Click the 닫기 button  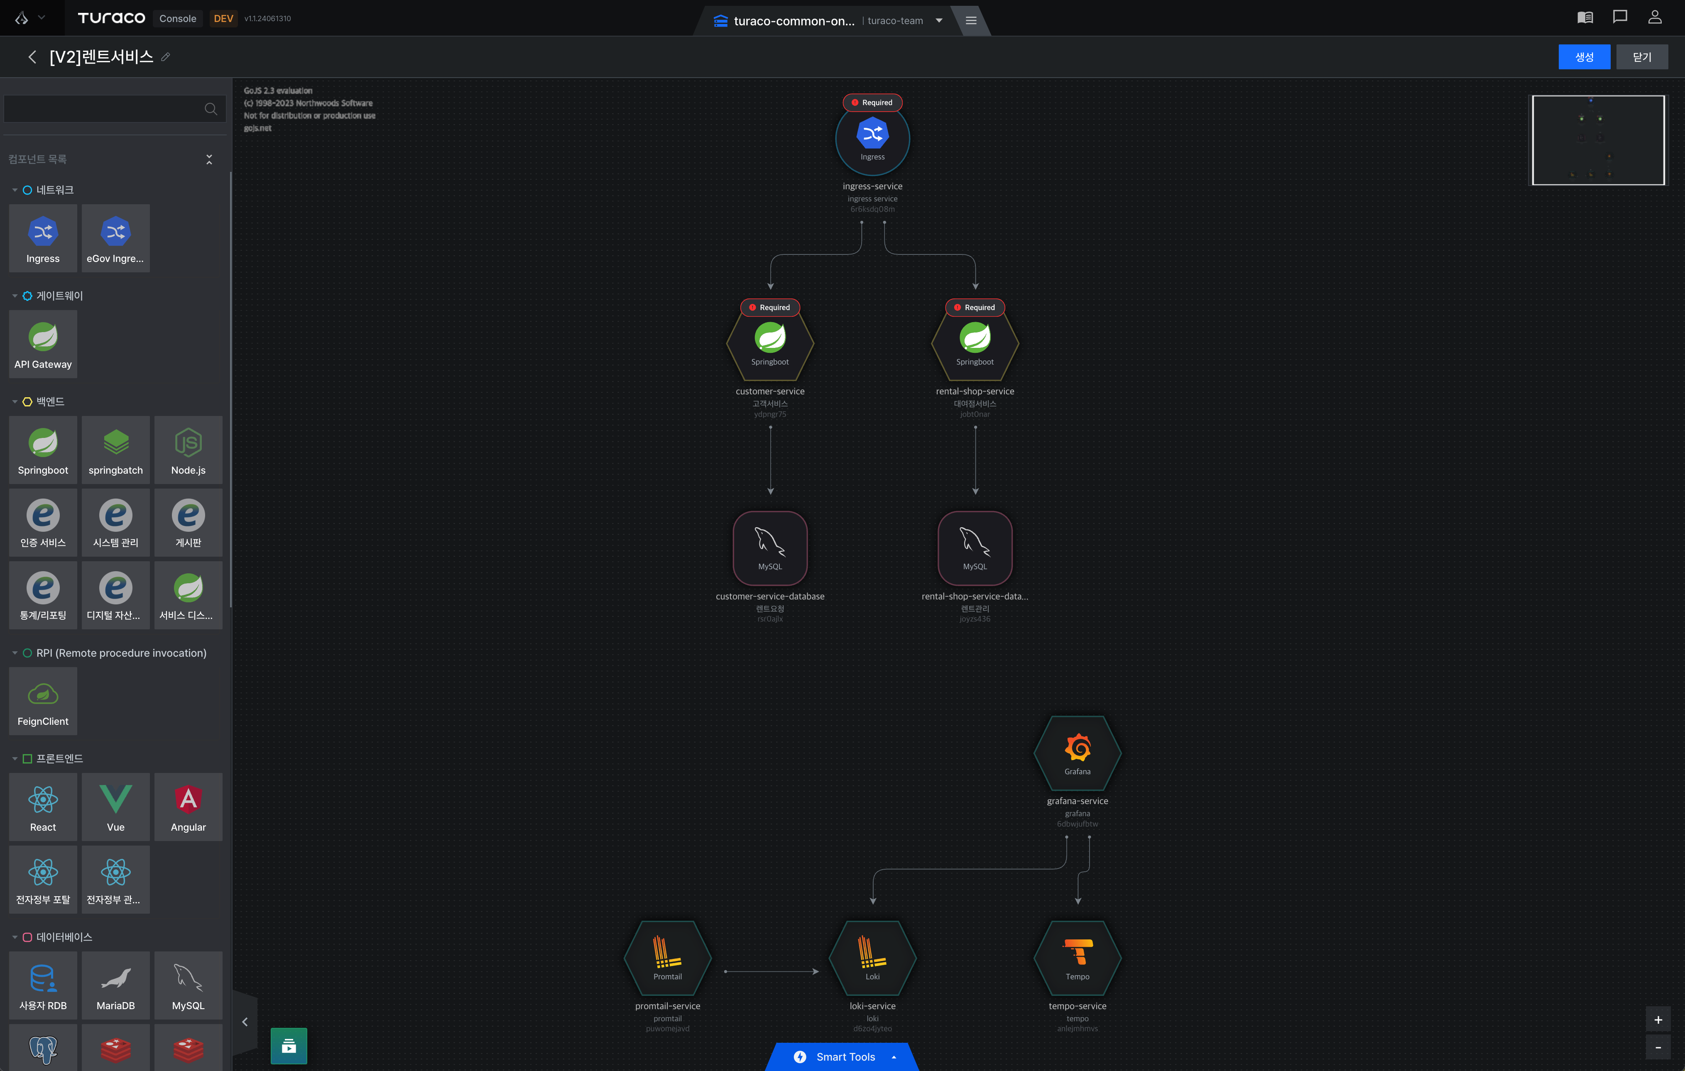tap(1642, 57)
